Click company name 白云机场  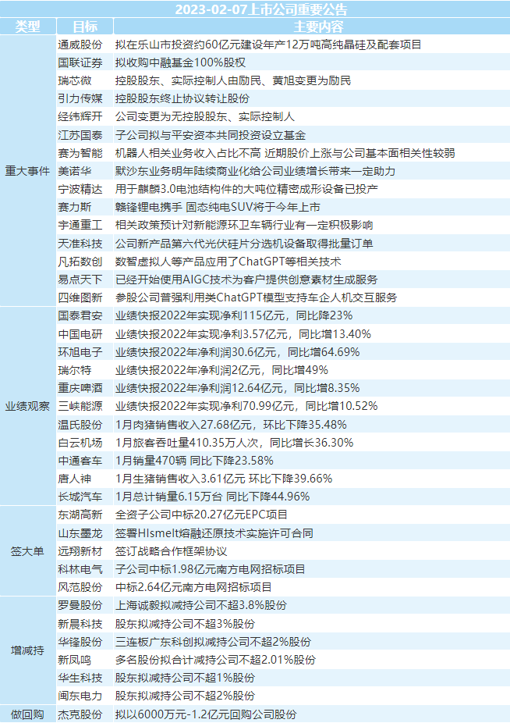click(x=80, y=442)
